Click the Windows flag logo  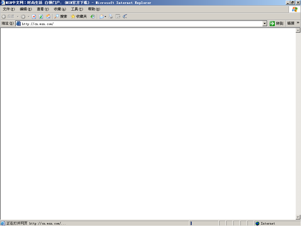295,9
